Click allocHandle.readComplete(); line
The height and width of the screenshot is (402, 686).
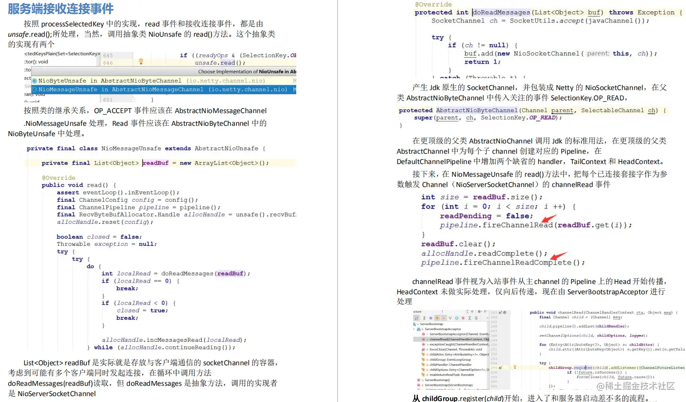coord(484,253)
